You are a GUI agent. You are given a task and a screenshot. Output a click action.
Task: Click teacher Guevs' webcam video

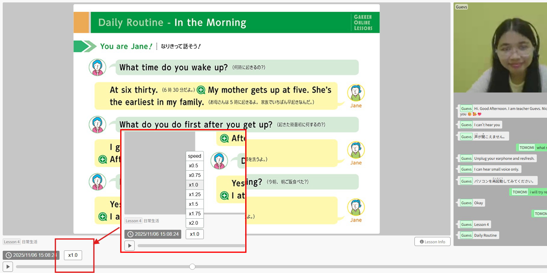(500, 48)
